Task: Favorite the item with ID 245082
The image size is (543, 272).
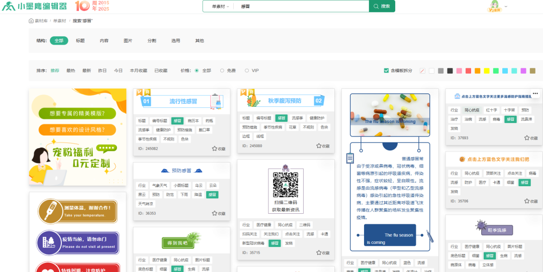Action: point(219,149)
